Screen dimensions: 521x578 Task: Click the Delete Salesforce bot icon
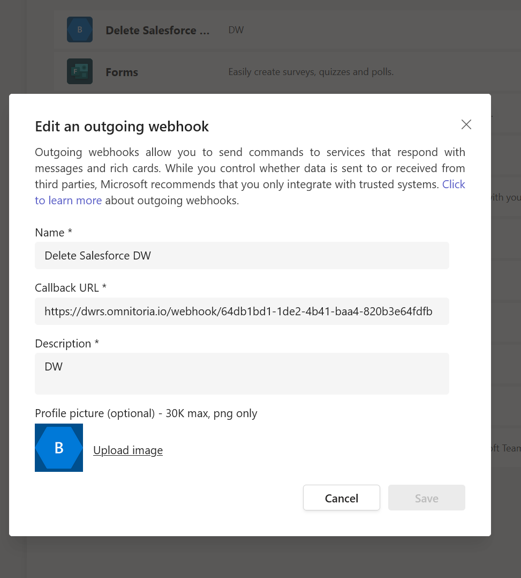pos(79,29)
